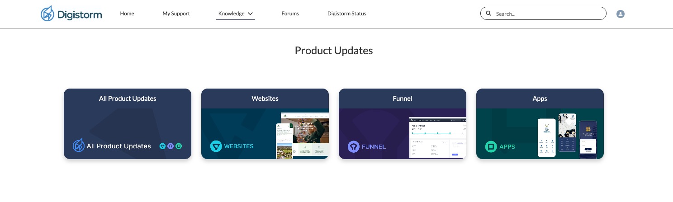The height and width of the screenshot is (202, 673).
Task: Click the Websites logo icon in the Websites card
Action: (216, 146)
